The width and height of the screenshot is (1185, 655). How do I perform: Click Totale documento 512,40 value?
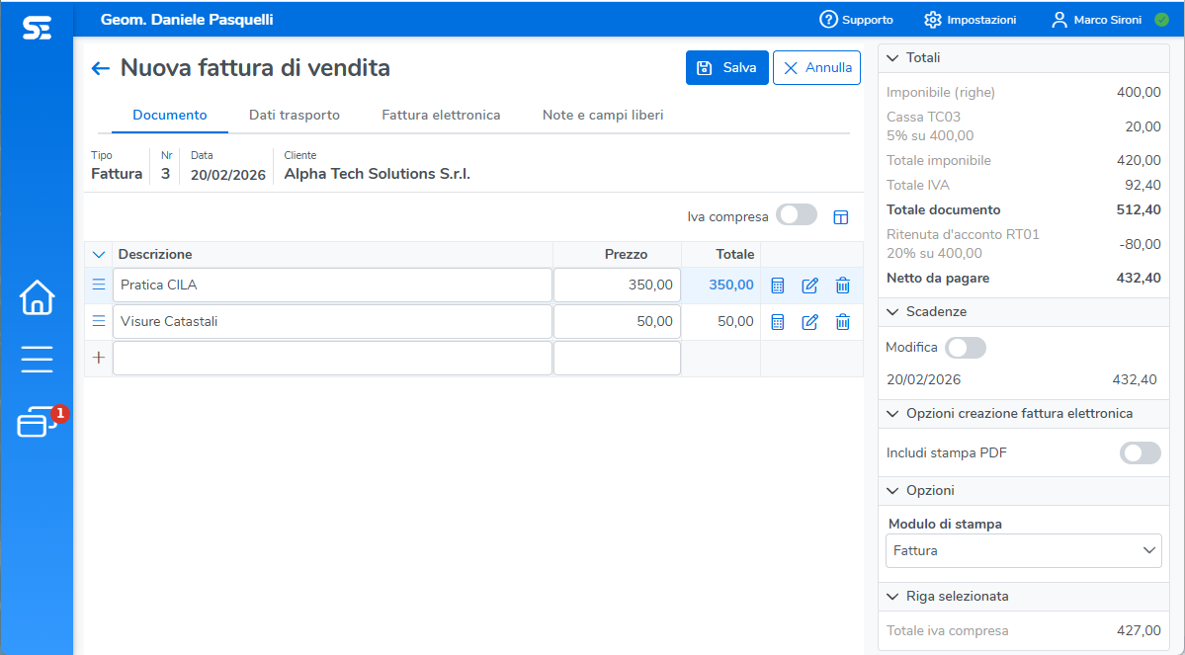[x=1139, y=210]
